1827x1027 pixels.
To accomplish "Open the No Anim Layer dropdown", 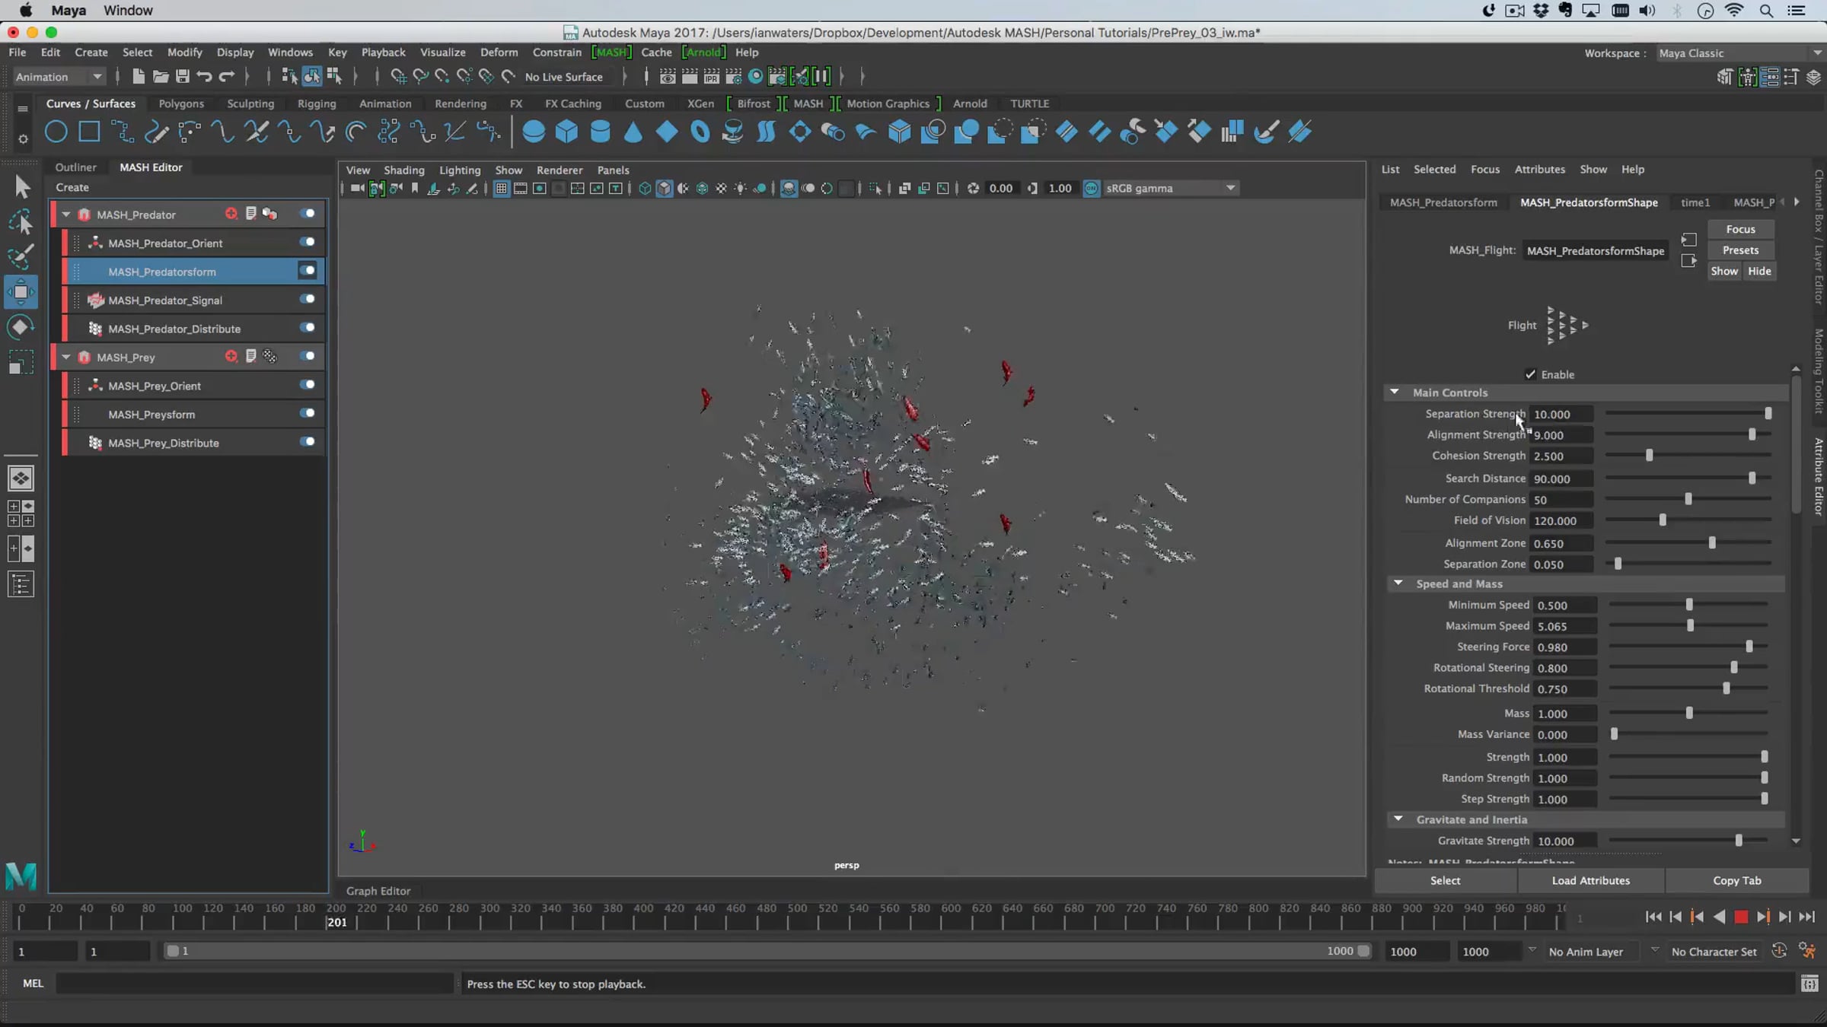I will click(x=1595, y=952).
